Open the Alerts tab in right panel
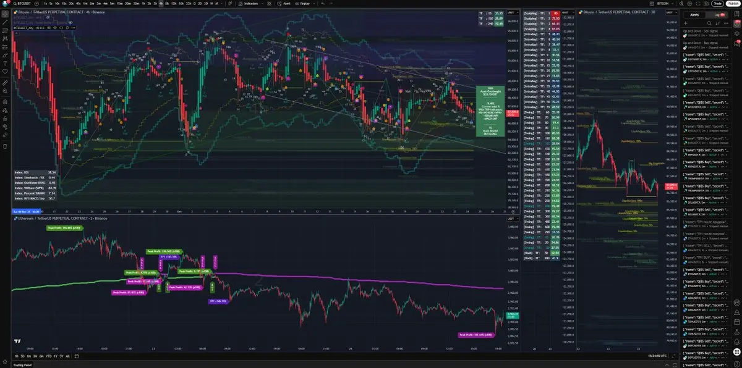742x368 pixels. (x=694, y=15)
